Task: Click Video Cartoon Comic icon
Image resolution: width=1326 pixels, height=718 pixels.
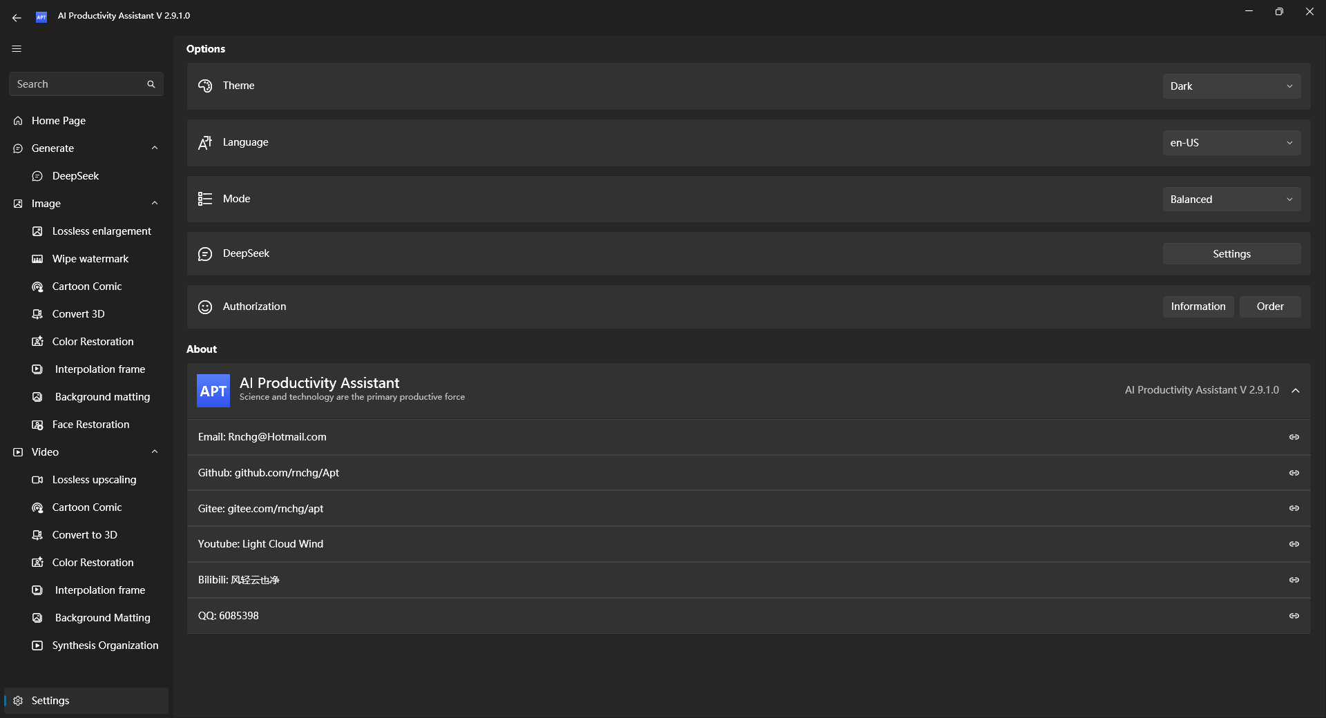Action: [x=37, y=507]
